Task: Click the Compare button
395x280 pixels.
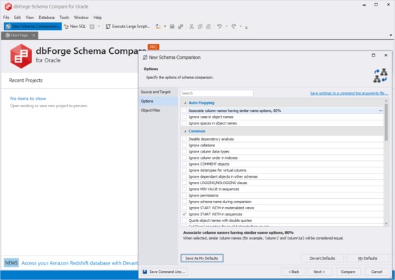Action: click(348, 272)
